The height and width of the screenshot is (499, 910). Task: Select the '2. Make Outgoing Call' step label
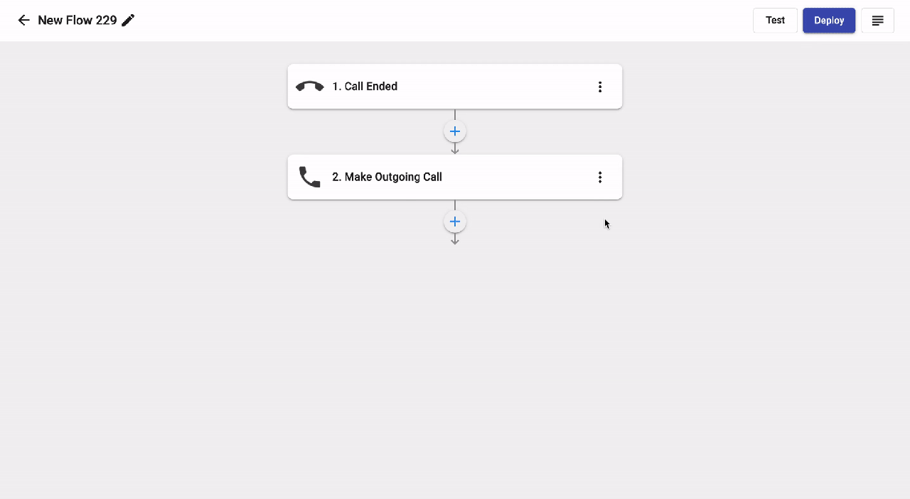tap(387, 177)
